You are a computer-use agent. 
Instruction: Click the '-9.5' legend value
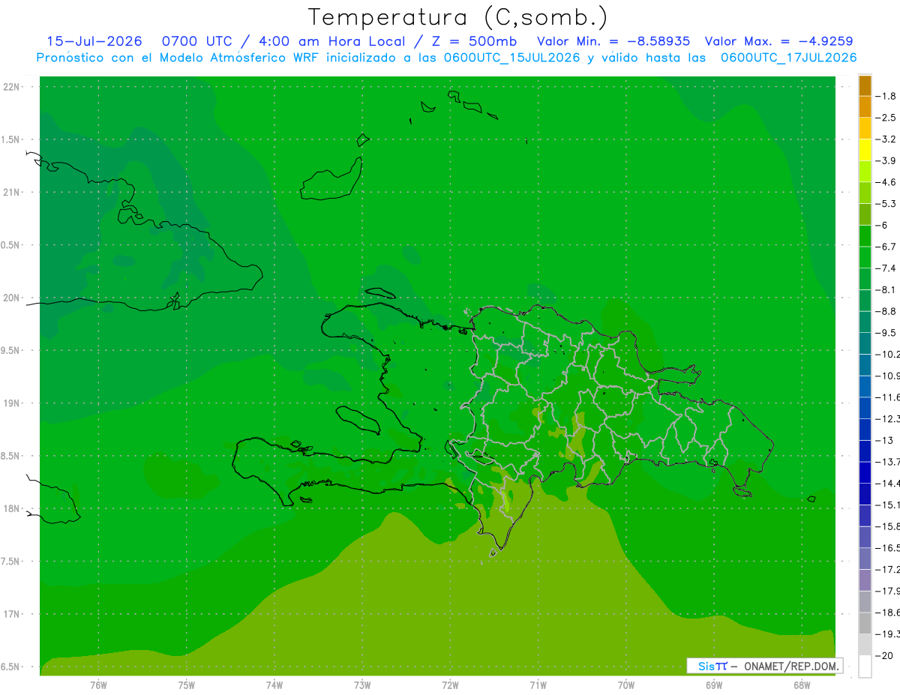pyautogui.click(x=886, y=333)
